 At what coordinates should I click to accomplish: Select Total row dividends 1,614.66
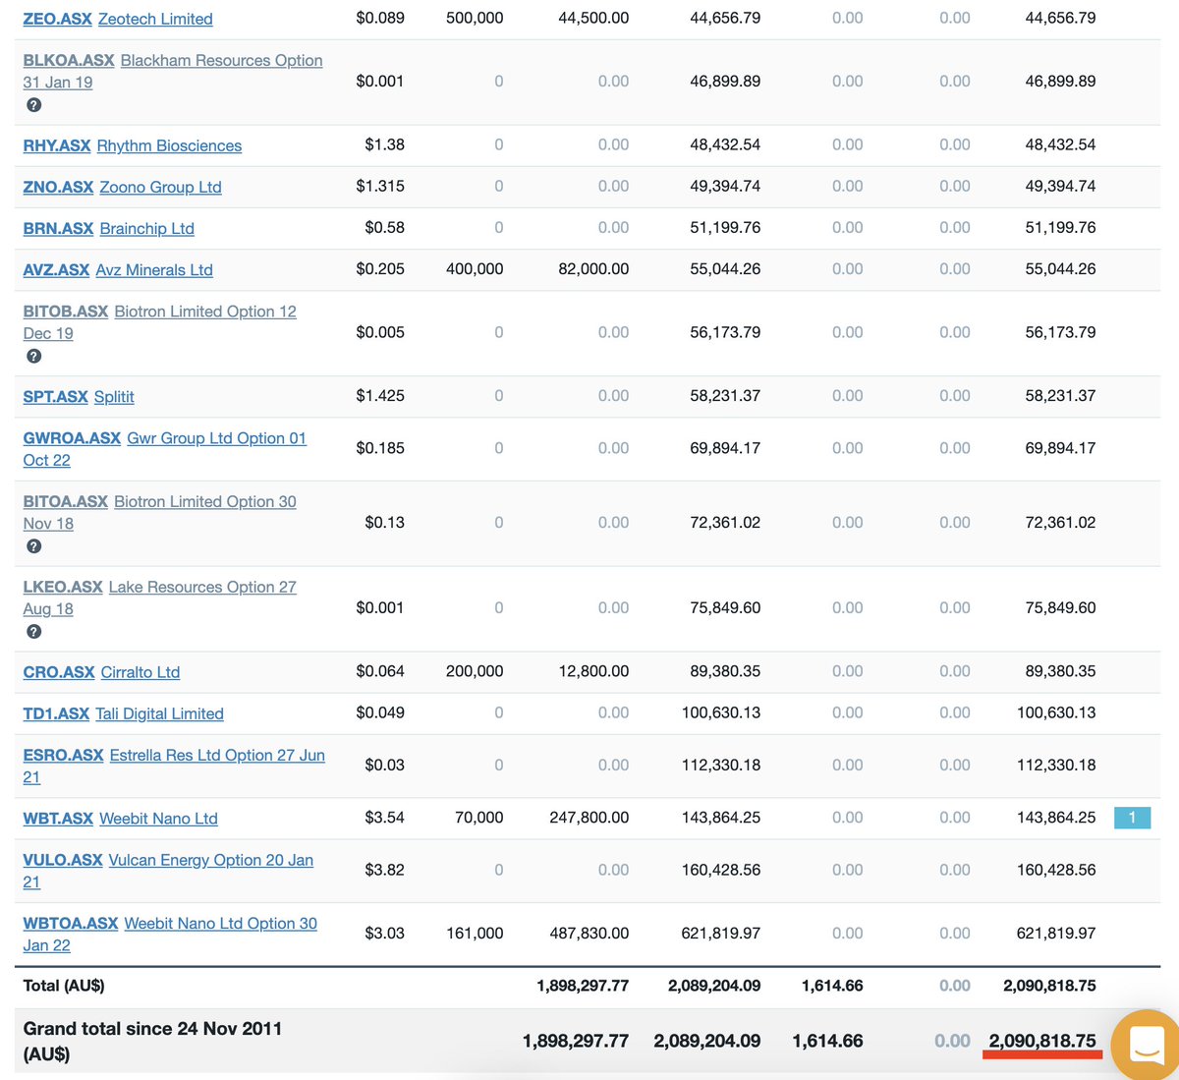coord(832,985)
